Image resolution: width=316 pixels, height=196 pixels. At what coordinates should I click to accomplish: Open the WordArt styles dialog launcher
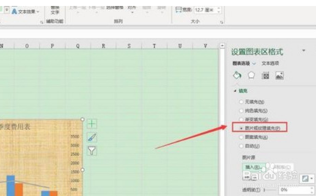click(x=42, y=22)
